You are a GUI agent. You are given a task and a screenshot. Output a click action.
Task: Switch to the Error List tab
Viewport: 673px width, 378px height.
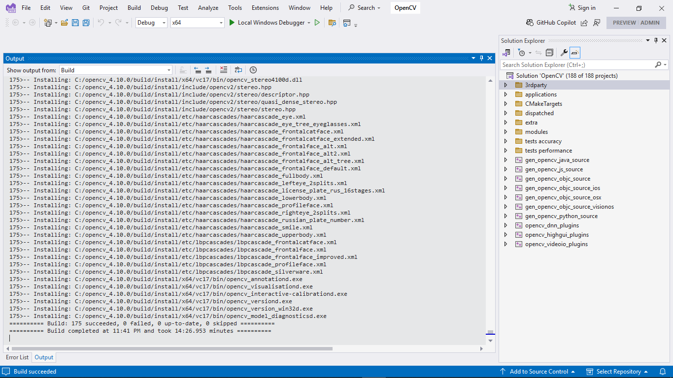[17, 357]
